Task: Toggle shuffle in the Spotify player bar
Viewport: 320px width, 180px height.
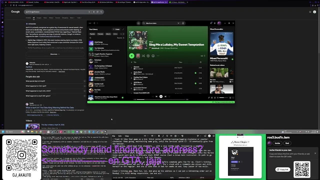Action: (152, 96)
